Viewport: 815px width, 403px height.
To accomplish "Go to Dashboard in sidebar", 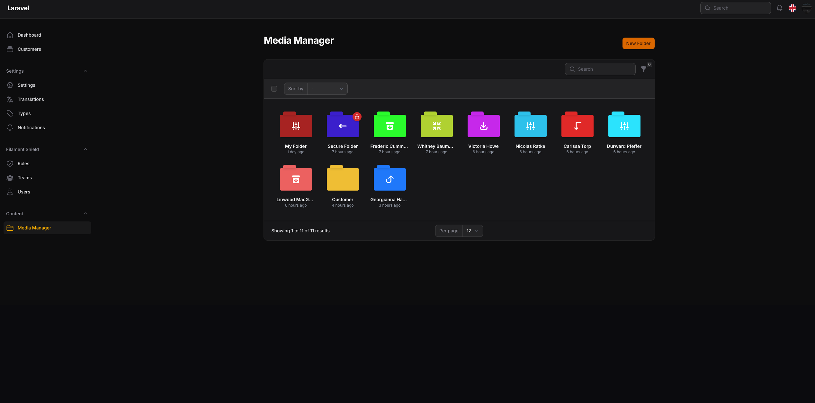I will [29, 35].
